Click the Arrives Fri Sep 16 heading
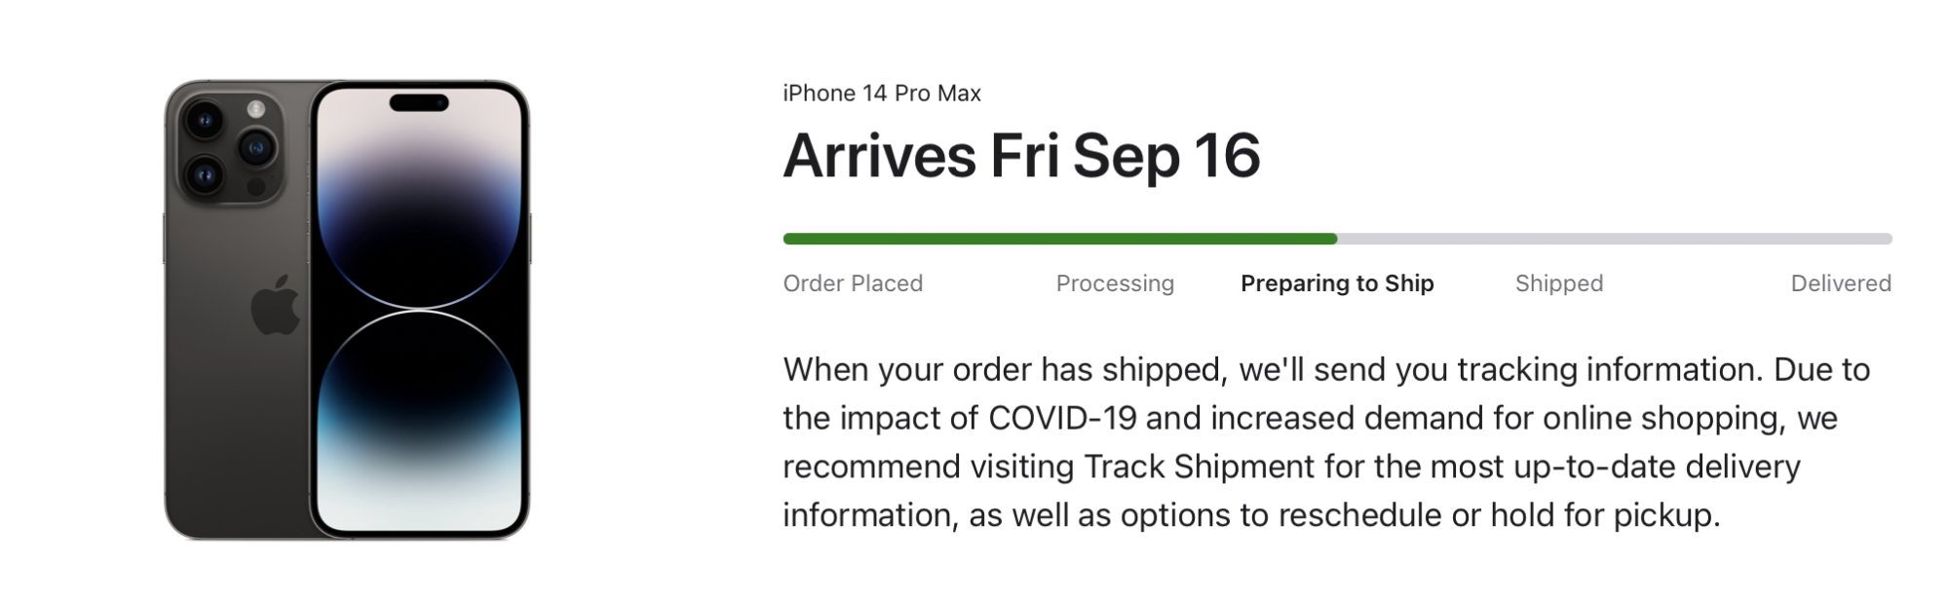The image size is (1949, 600). point(1021,156)
